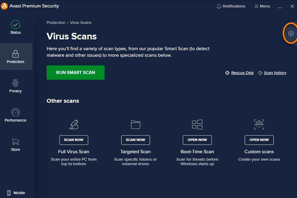Open Custom scans

click(x=259, y=140)
